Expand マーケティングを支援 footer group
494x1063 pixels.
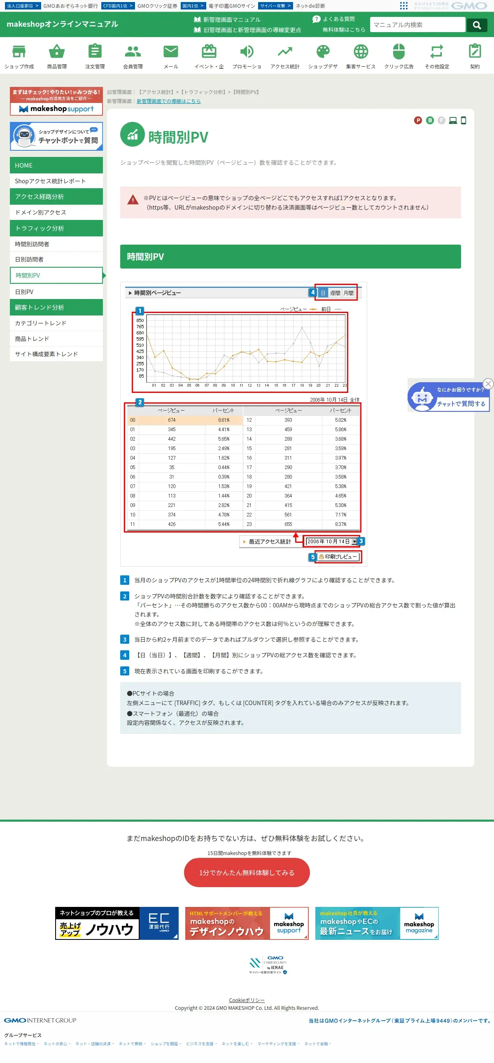[x=278, y=1044]
